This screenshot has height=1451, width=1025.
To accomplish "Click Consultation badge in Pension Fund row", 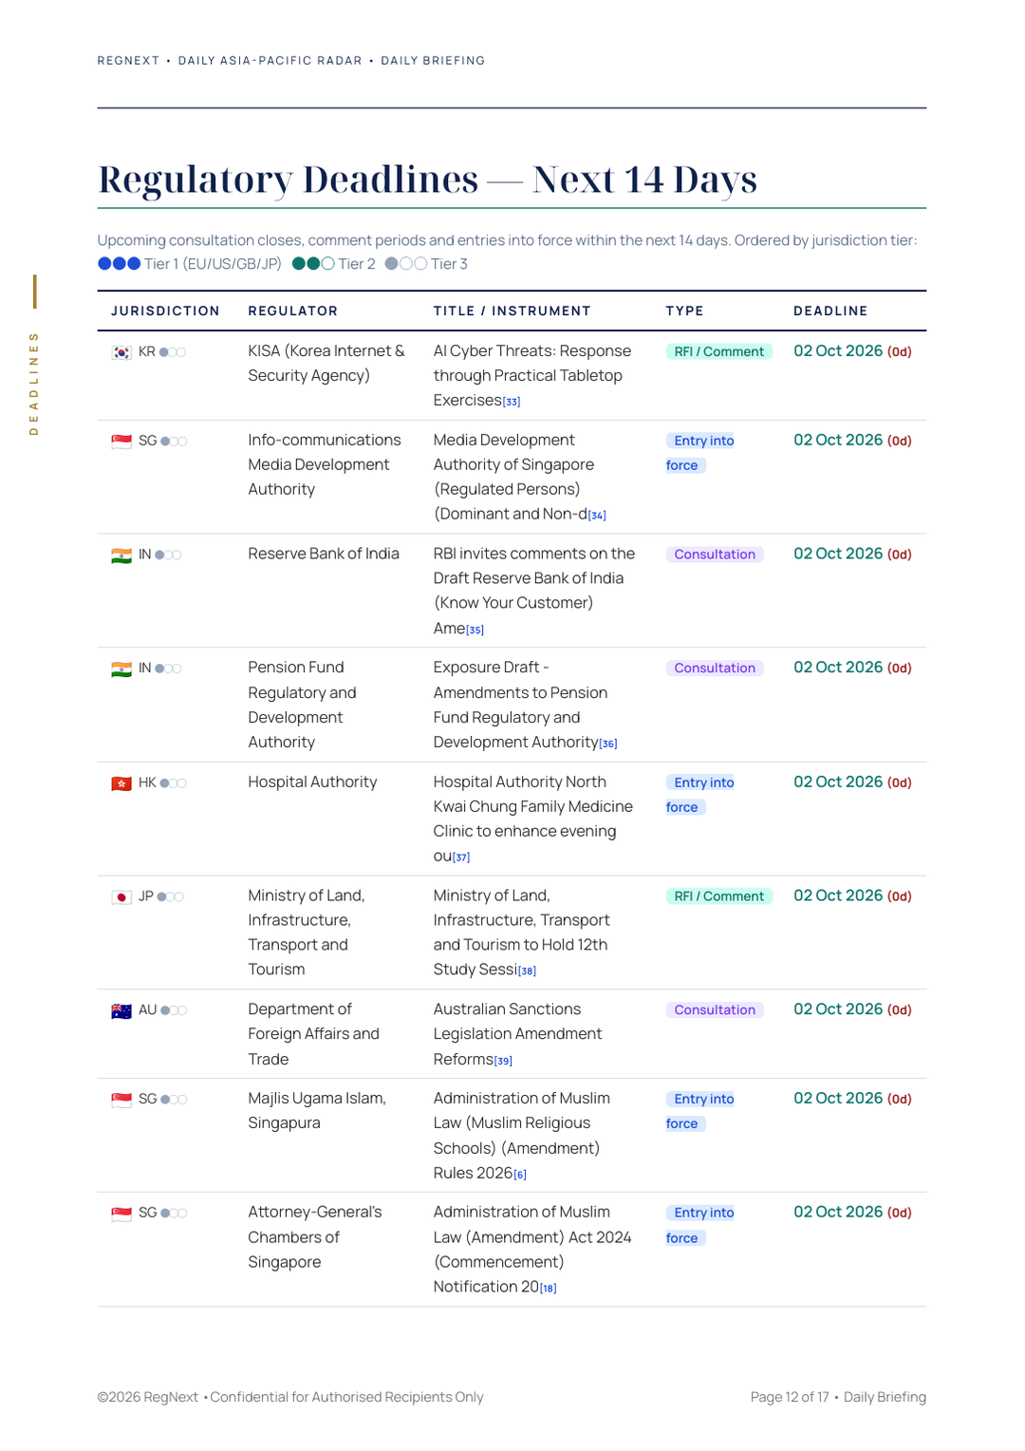I will (715, 669).
